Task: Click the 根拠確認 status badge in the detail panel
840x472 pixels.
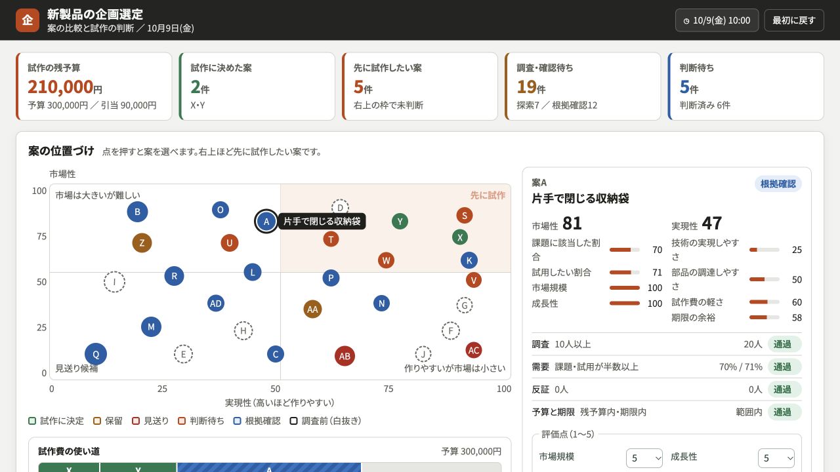Action: pyautogui.click(x=778, y=184)
